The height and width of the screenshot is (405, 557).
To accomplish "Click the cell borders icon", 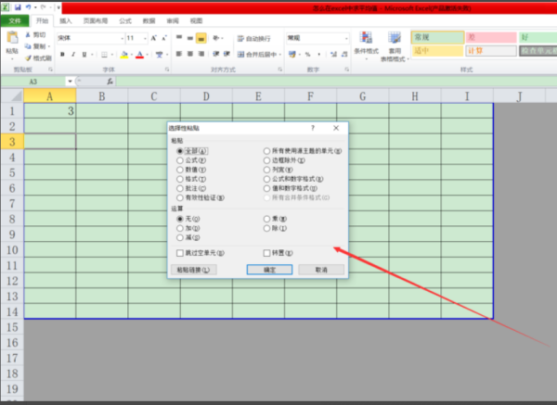I will [x=104, y=55].
